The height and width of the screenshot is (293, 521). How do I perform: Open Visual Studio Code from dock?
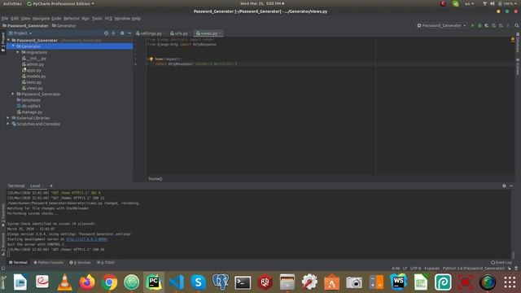176,282
